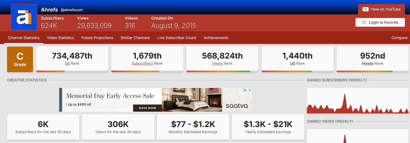Screen dimensions: 410x143
Task: Click the Ahrefs channel name
Action: (49, 10)
